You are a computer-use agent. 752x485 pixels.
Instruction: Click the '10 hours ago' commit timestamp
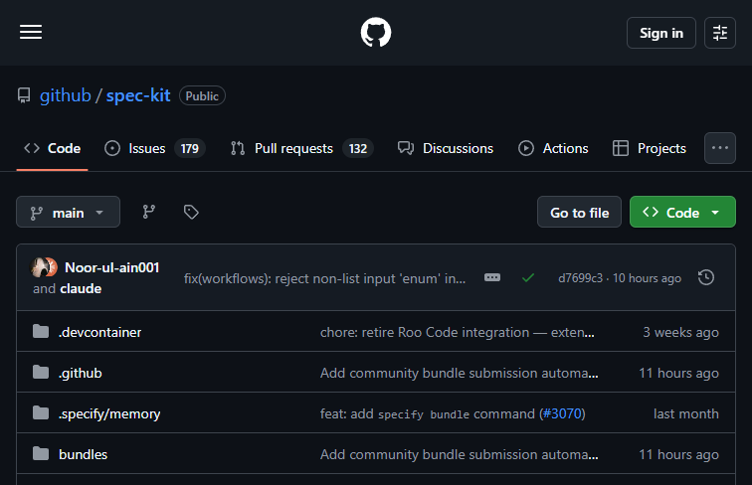tap(647, 278)
